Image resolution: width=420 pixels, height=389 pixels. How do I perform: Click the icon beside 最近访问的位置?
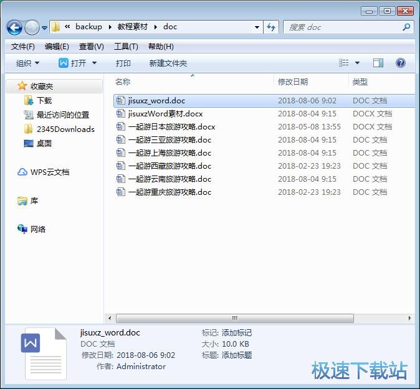pos(29,115)
